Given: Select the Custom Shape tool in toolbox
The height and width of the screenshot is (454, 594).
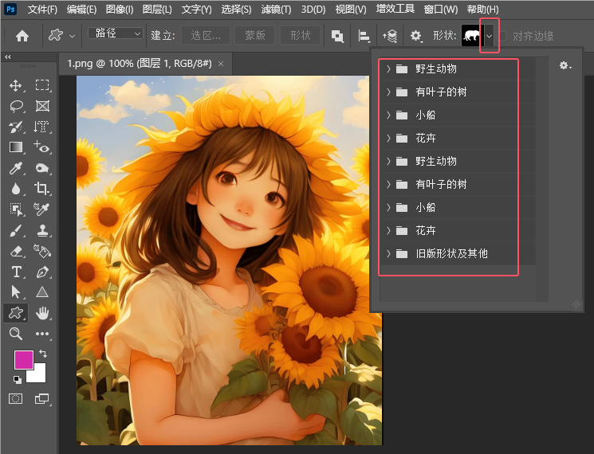Looking at the screenshot, I should (x=15, y=313).
